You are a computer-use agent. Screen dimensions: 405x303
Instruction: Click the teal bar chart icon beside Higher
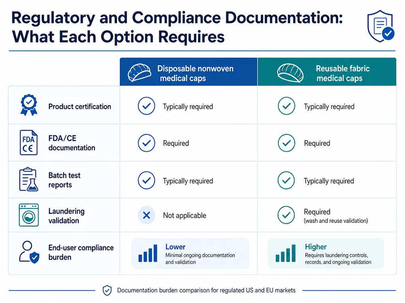point(286,253)
